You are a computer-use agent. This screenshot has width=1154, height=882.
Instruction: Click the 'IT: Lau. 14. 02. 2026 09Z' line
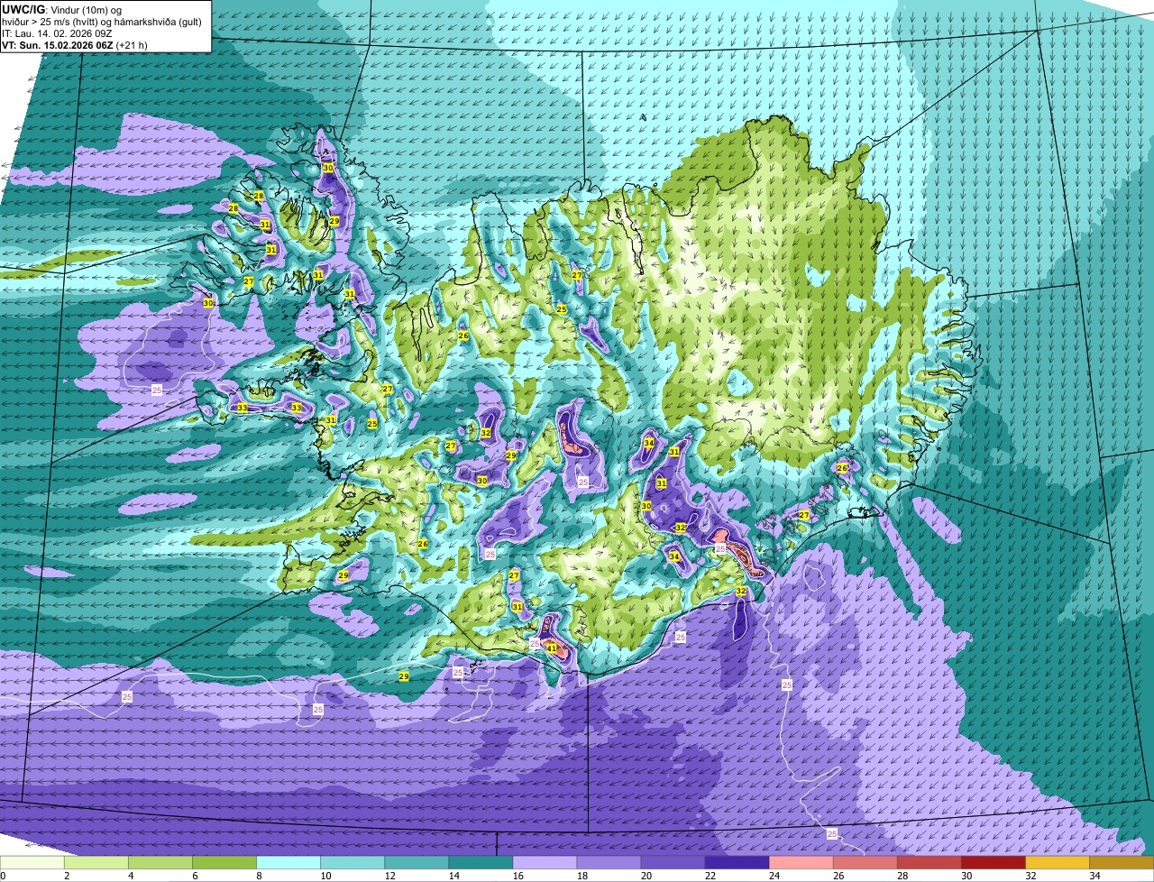pos(59,32)
